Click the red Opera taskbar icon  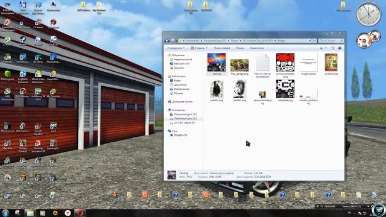(x=80, y=213)
